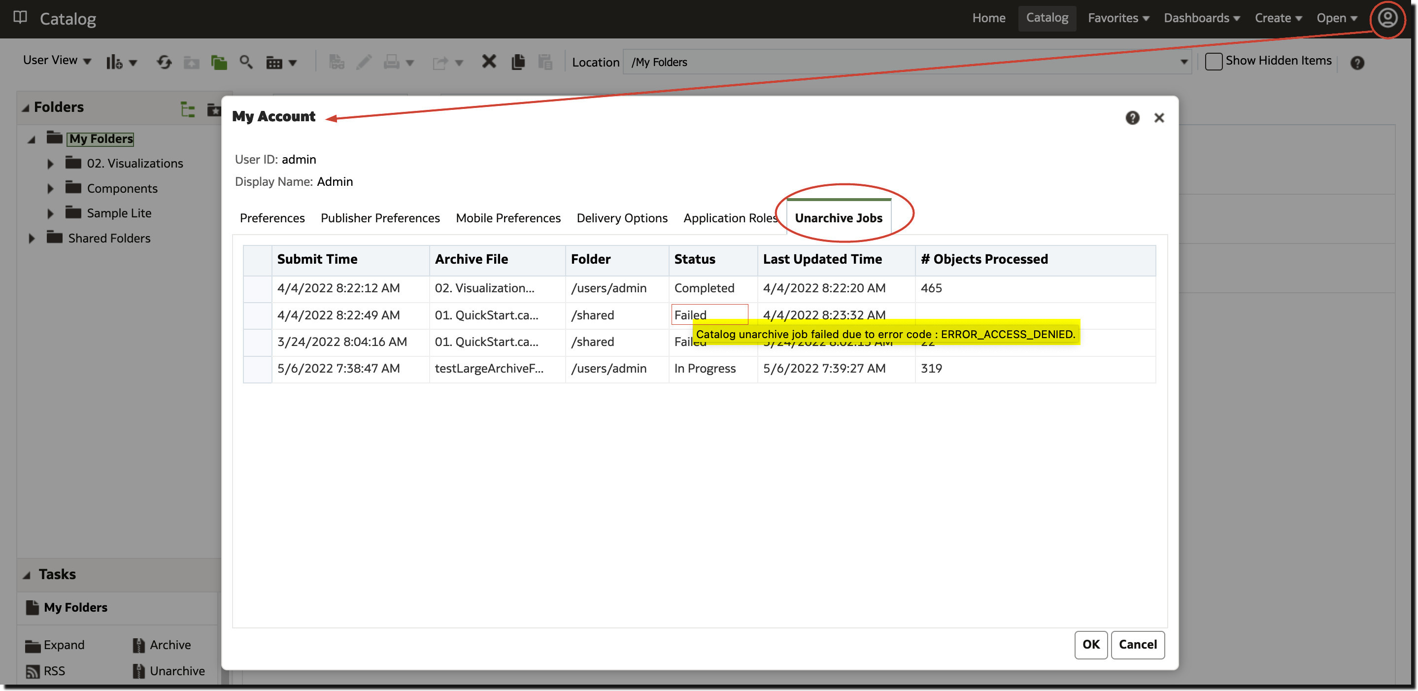Expand the Shared Folders node
The height and width of the screenshot is (691, 1418).
[x=32, y=239]
